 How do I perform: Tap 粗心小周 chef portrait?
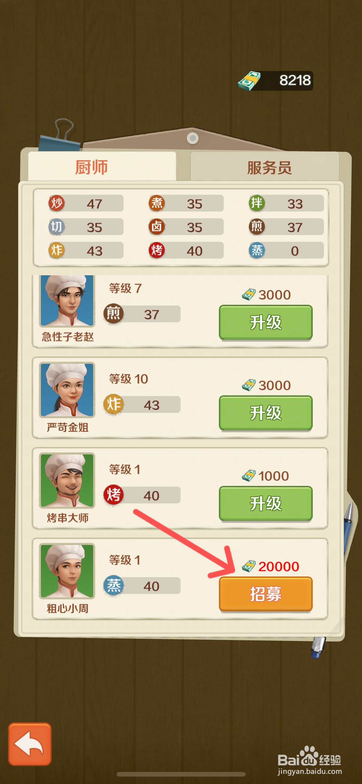pyautogui.click(x=67, y=571)
